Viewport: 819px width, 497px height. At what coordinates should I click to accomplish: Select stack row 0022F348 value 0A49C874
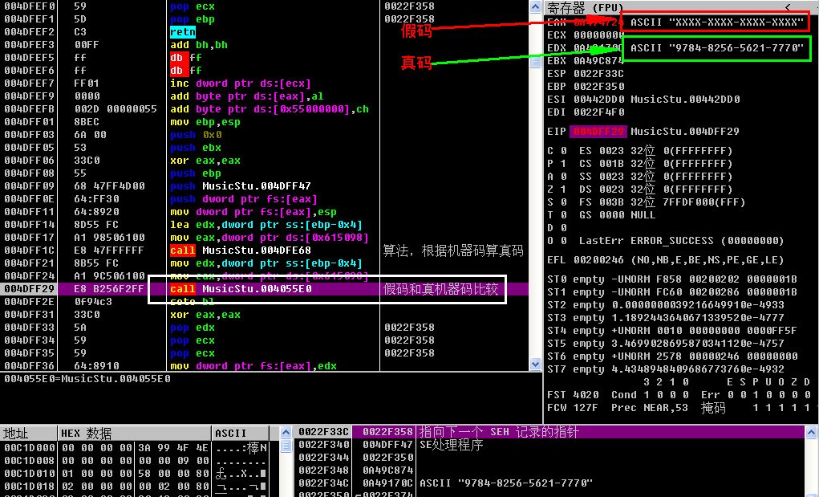[550, 471]
